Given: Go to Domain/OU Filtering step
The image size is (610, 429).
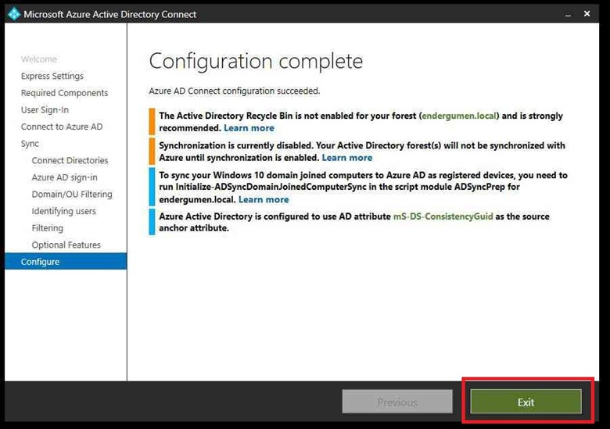Looking at the screenshot, I should click(72, 194).
